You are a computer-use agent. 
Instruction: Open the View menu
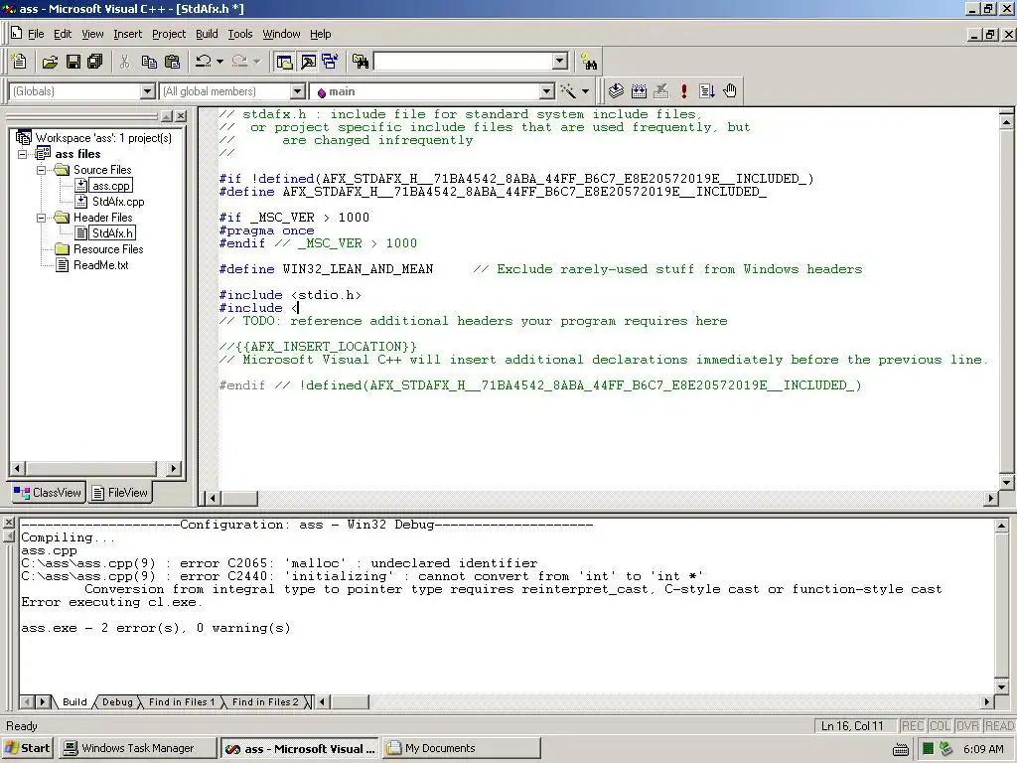(x=92, y=34)
